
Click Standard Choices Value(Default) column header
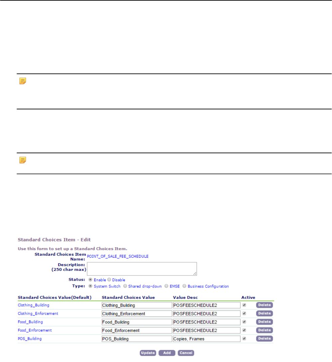pyautogui.click(x=55, y=298)
